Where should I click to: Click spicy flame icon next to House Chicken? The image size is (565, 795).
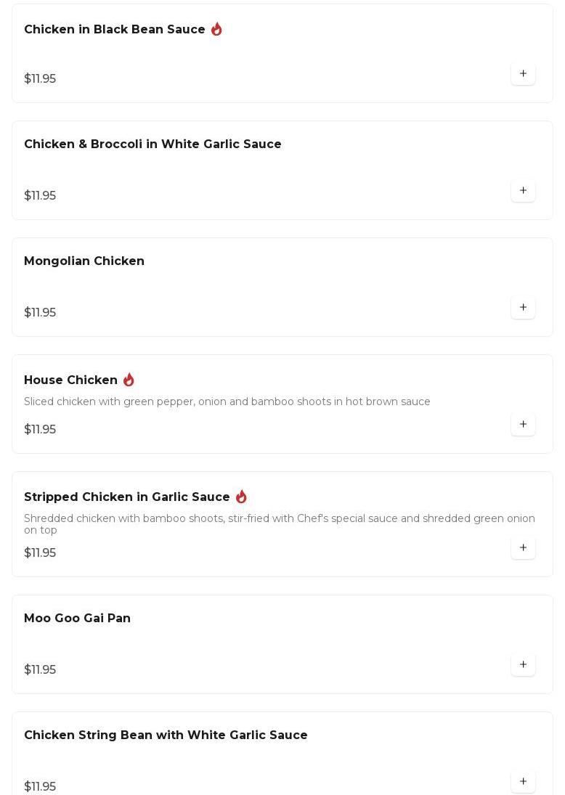click(x=129, y=379)
